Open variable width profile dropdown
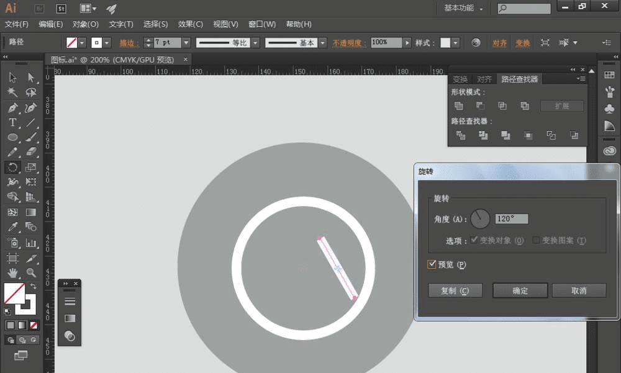 click(255, 42)
